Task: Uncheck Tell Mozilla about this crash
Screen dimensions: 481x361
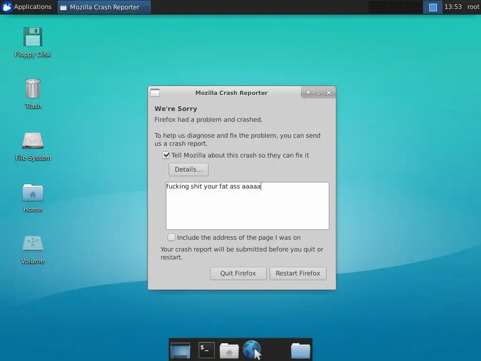Action: coord(166,155)
